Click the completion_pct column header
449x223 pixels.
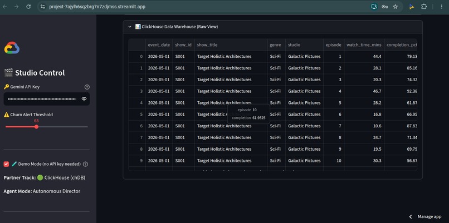coord(401,45)
